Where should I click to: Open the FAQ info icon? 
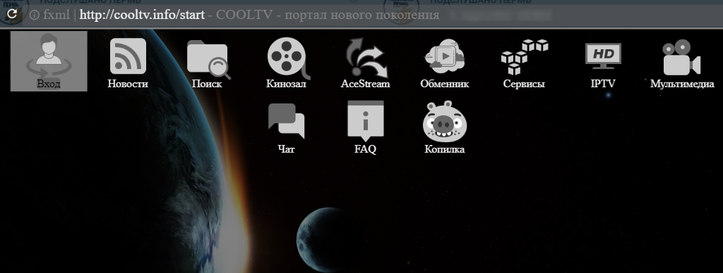[366, 120]
